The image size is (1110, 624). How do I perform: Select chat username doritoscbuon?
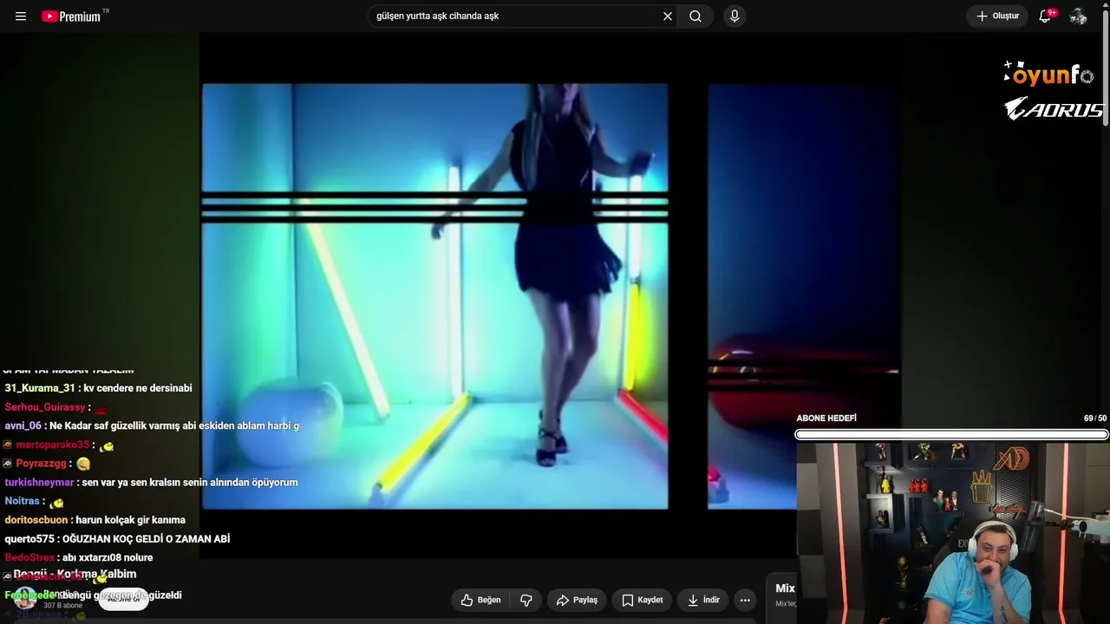[x=36, y=520]
